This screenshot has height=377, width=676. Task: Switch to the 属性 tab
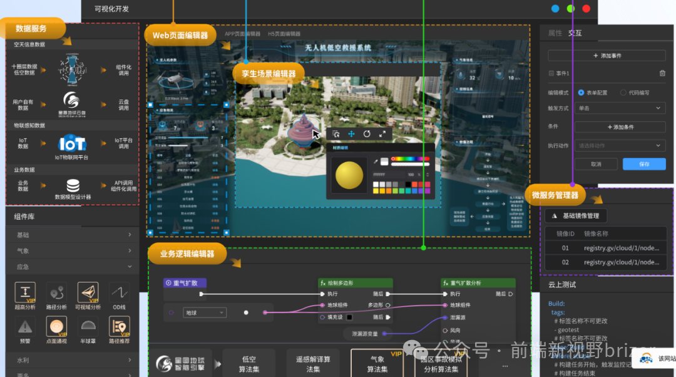tap(555, 33)
